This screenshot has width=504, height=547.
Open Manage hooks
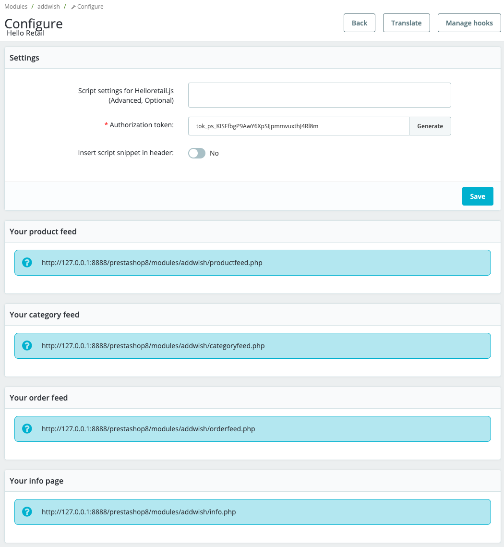tap(469, 23)
